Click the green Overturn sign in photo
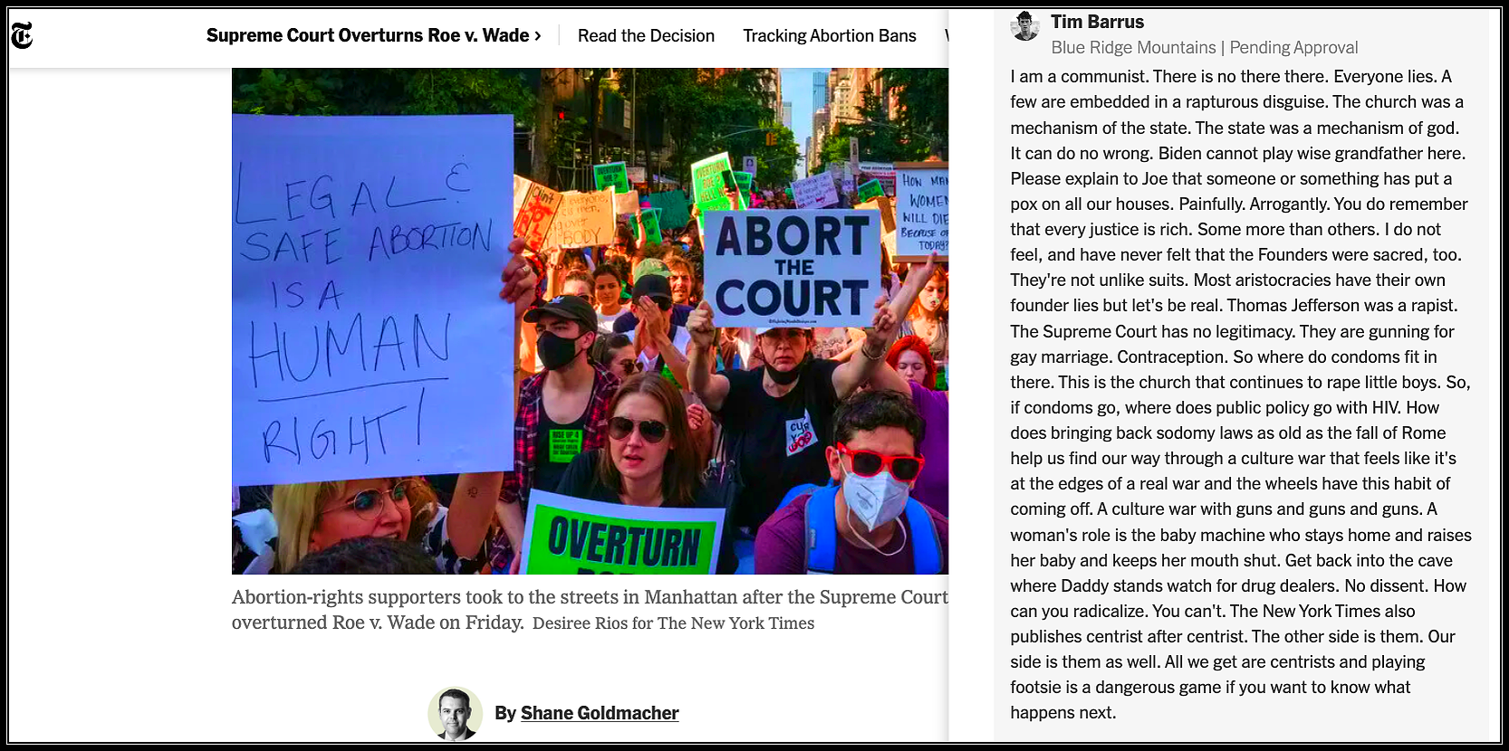This screenshot has width=1509, height=751. pyautogui.click(x=624, y=536)
